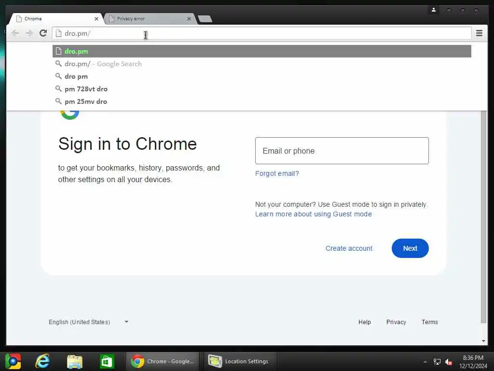Click the browser back arrow
494x371 pixels.
click(15, 33)
